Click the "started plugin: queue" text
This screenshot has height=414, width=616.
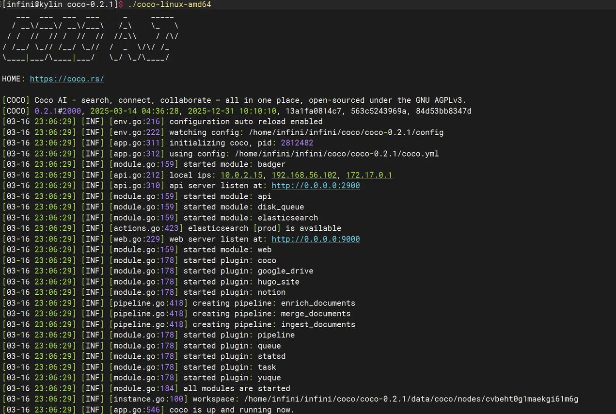[x=232, y=346]
